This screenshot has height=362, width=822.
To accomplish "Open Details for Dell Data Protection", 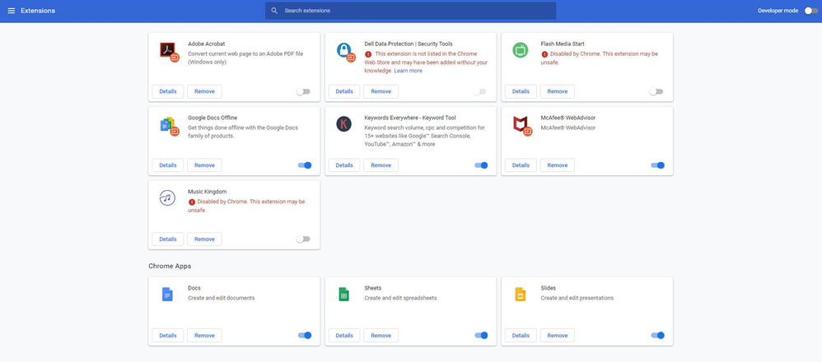I will point(344,91).
